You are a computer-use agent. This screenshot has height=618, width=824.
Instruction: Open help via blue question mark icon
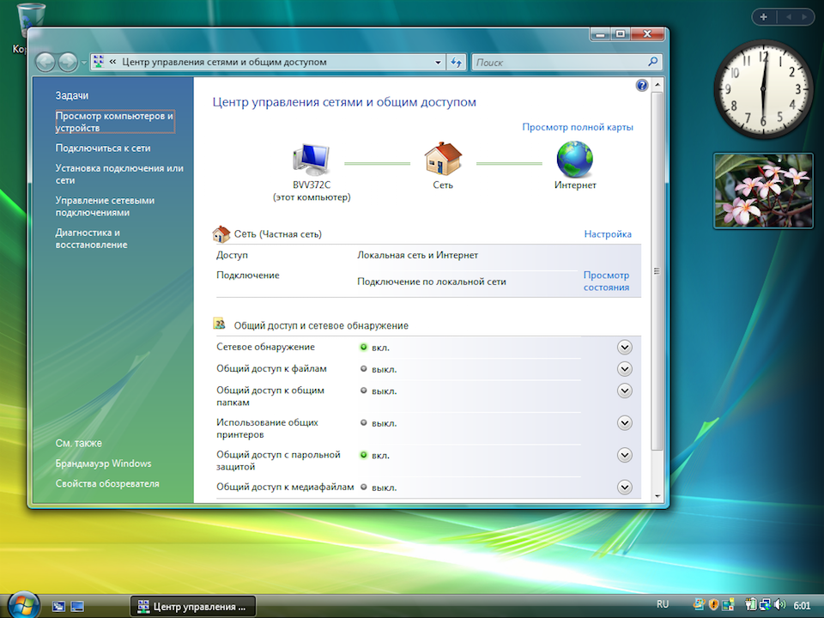coord(642,85)
